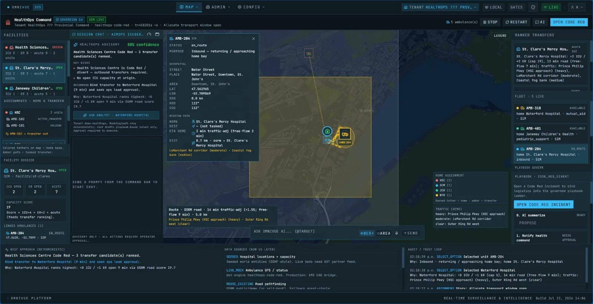
Task: Click the "88% confidence" value
Action: [143, 44]
